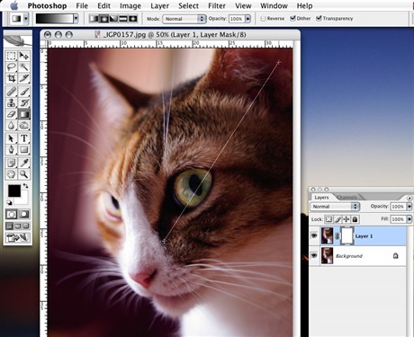
Task: Choose the radial gradient style icon
Action: (x=103, y=19)
